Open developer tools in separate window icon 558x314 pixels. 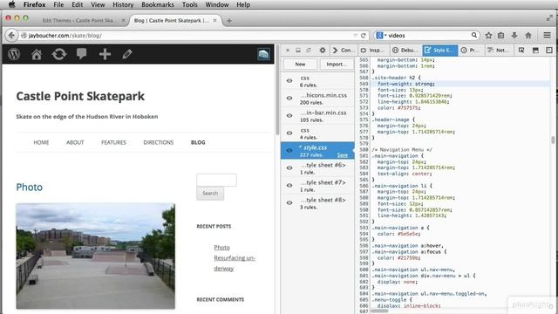tap(309, 51)
